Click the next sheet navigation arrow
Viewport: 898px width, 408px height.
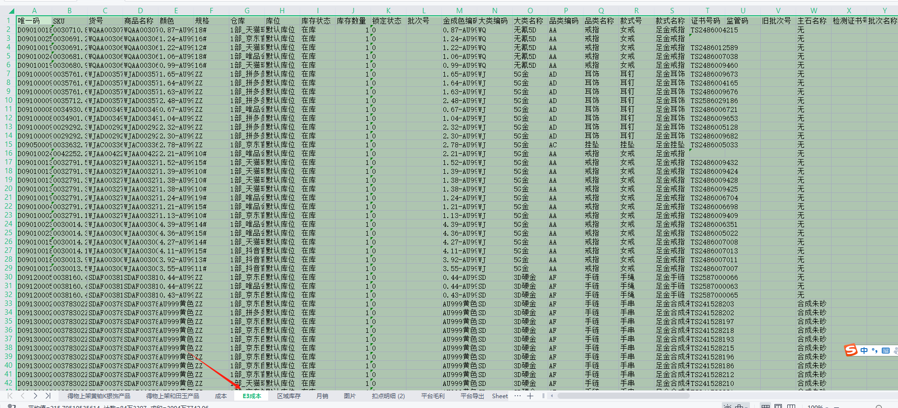(x=35, y=396)
